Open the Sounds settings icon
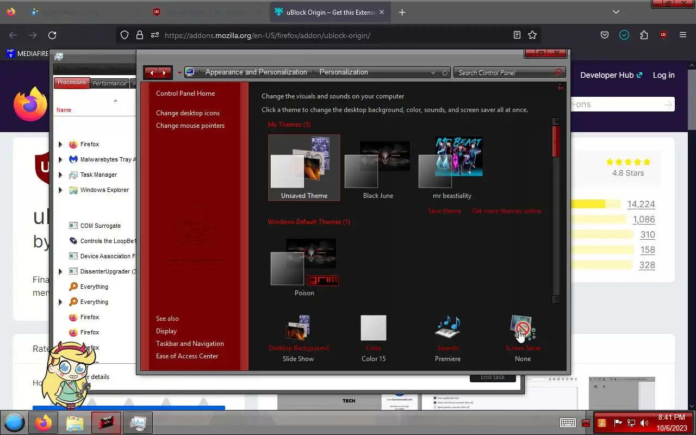Viewport: 696px width, 435px height. coord(448,328)
